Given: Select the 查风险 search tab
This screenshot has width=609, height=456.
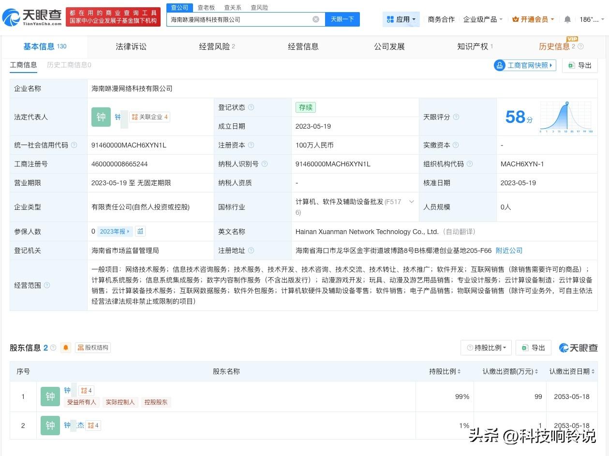Looking at the screenshot, I should click(x=259, y=8).
